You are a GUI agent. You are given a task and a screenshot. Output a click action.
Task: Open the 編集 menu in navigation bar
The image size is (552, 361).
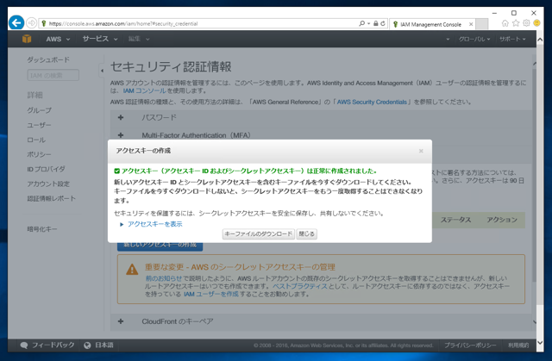tap(139, 39)
